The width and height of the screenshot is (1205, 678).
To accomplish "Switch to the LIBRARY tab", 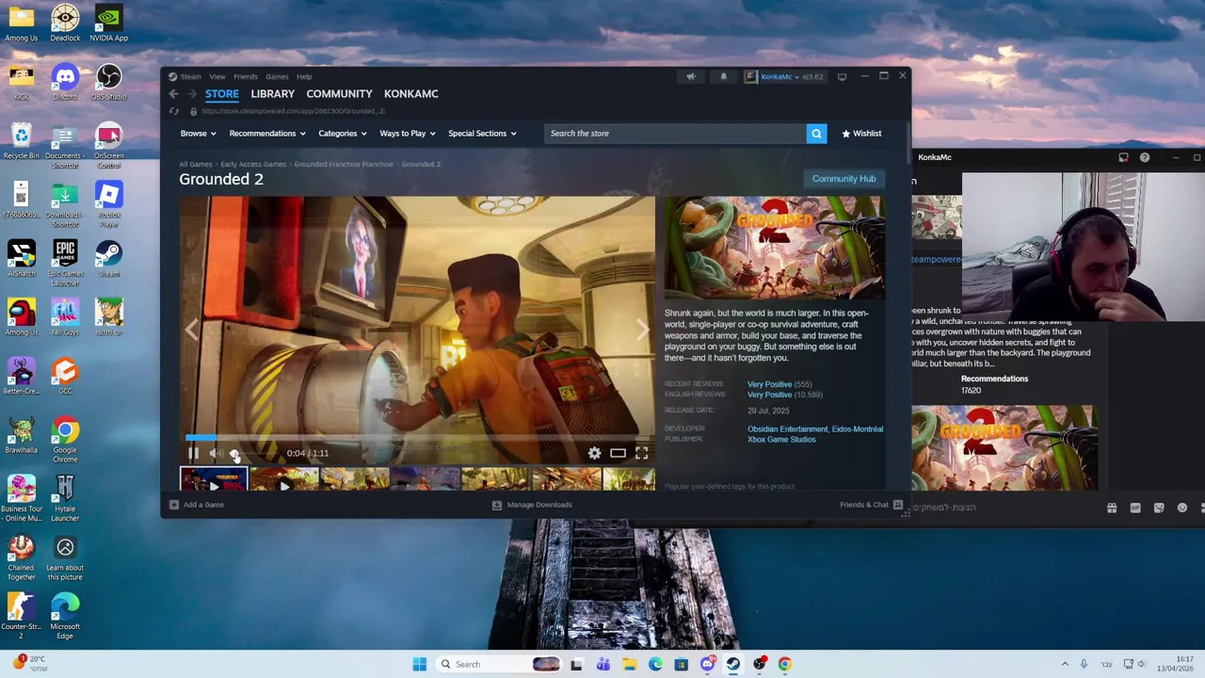I will coord(272,94).
